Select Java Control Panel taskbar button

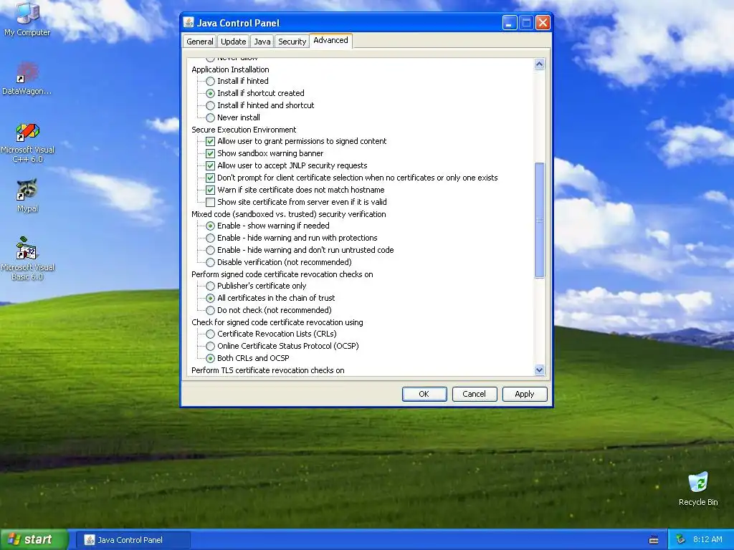133,540
